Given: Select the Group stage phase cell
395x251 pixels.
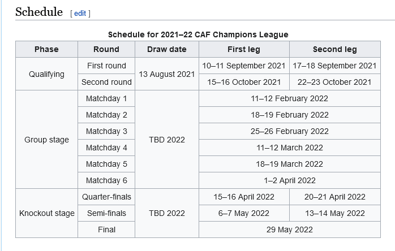Looking at the screenshot, I should [x=46, y=140].
